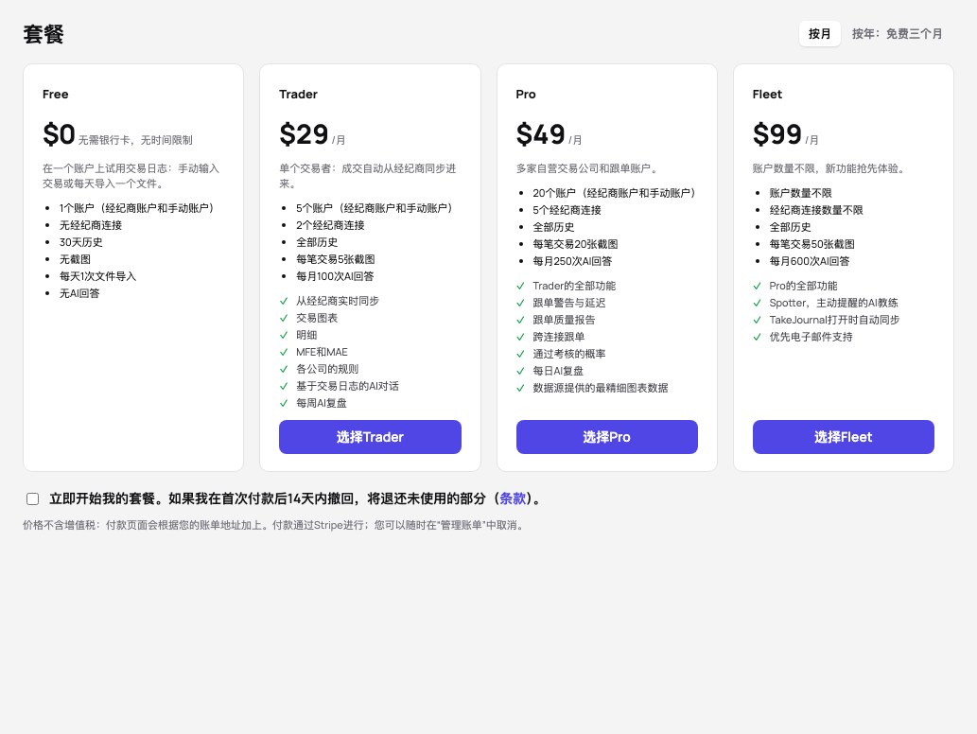Click the 每月100次AI回答 list item
The width and height of the screenshot is (977, 734).
(x=335, y=276)
